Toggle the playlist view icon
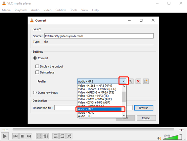The width and height of the screenshot is (187, 141). [56, 136]
